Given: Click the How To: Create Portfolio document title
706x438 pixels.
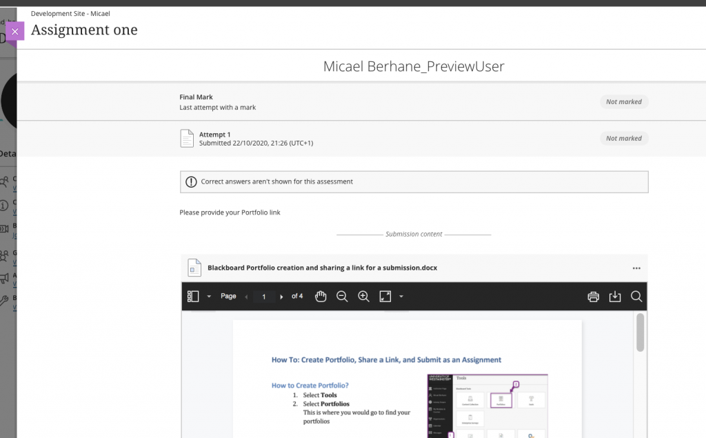Looking at the screenshot, I should 386,359.
